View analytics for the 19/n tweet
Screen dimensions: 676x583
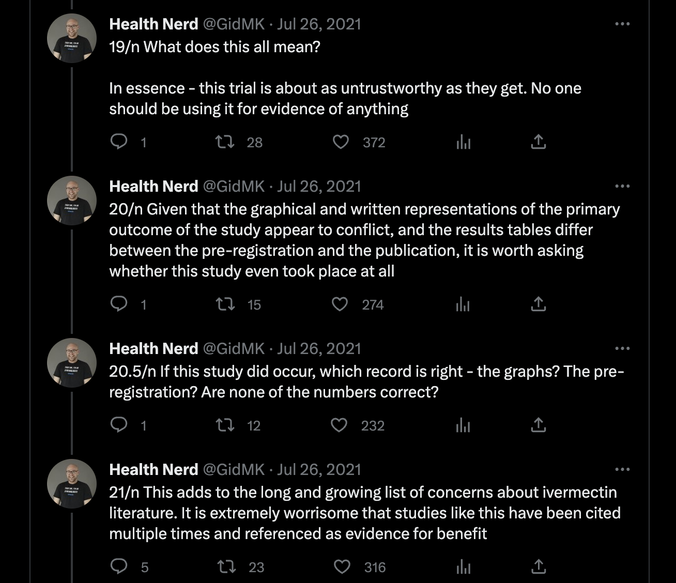point(464,142)
